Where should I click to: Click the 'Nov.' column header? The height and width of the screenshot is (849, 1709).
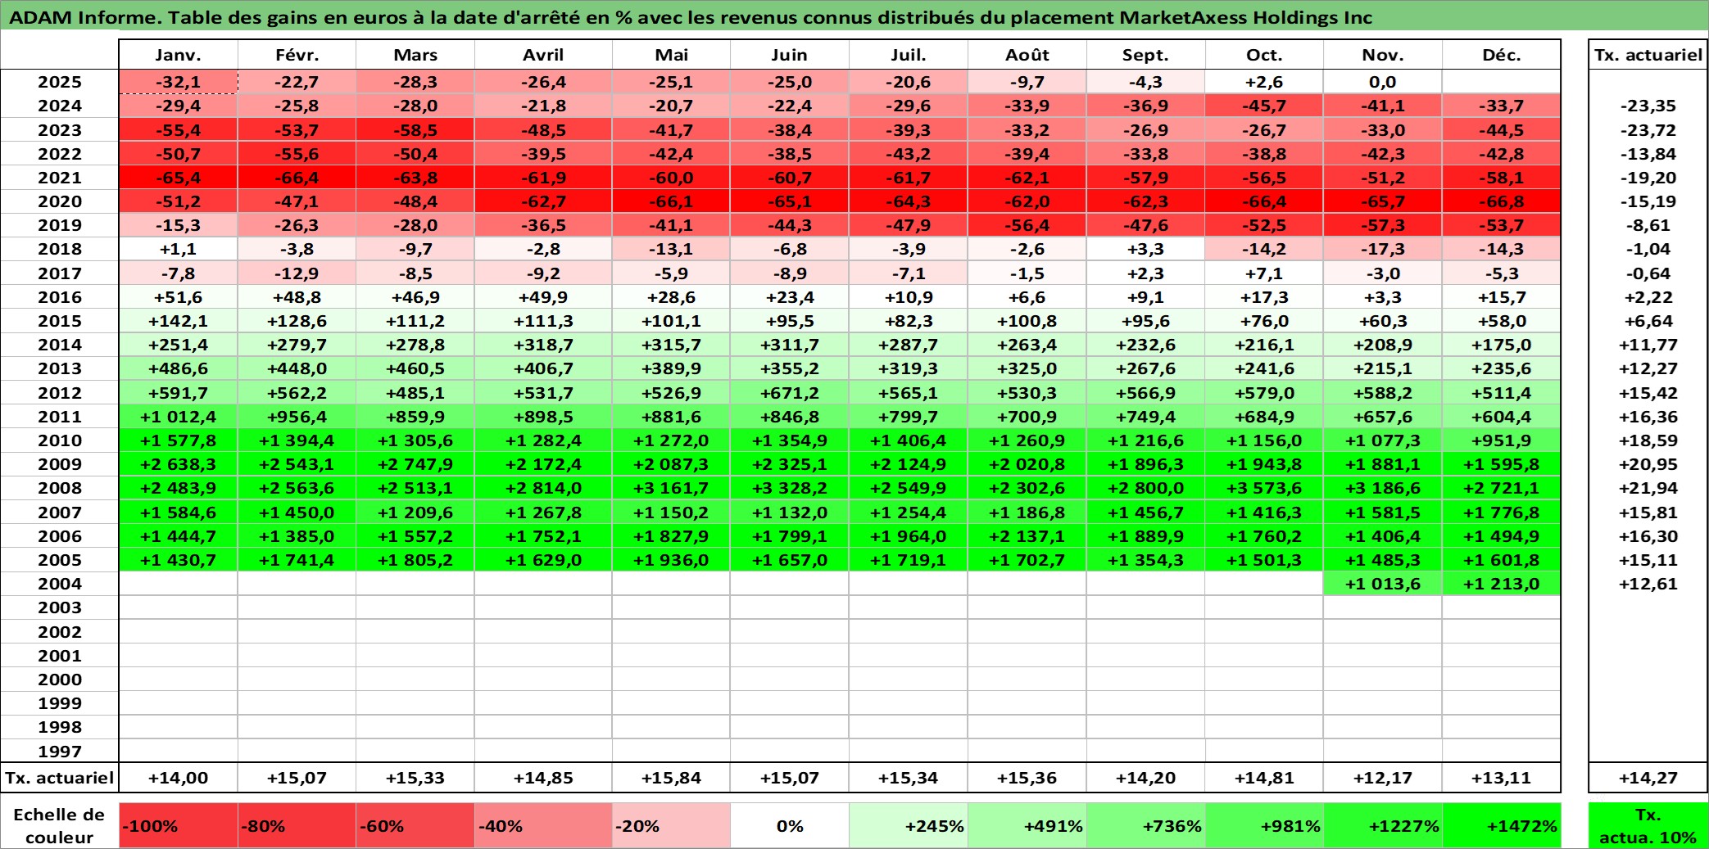(1383, 55)
